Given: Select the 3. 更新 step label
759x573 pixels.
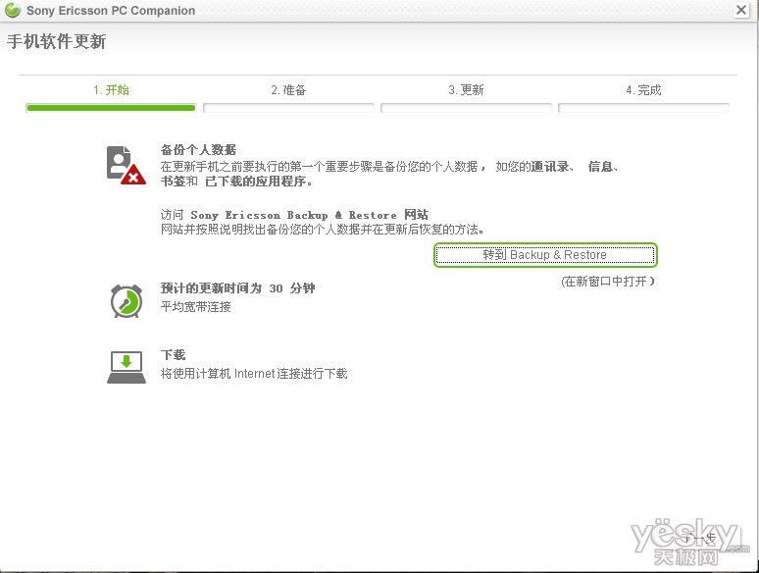Looking at the screenshot, I should 466,90.
